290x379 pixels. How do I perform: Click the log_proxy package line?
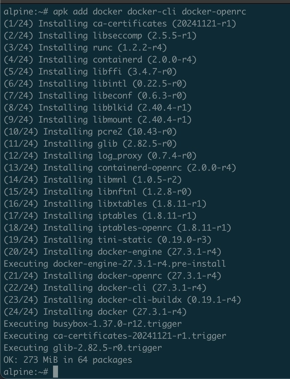tap(100, 155)
